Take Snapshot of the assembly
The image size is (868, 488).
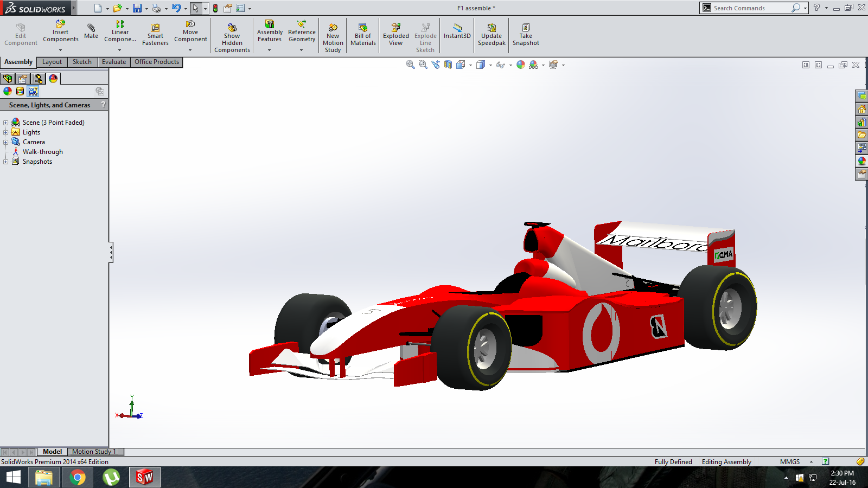526,35
